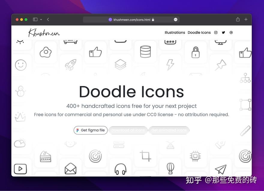Open the Illustrations navigation link
The image size is (264, 191).
175,32
